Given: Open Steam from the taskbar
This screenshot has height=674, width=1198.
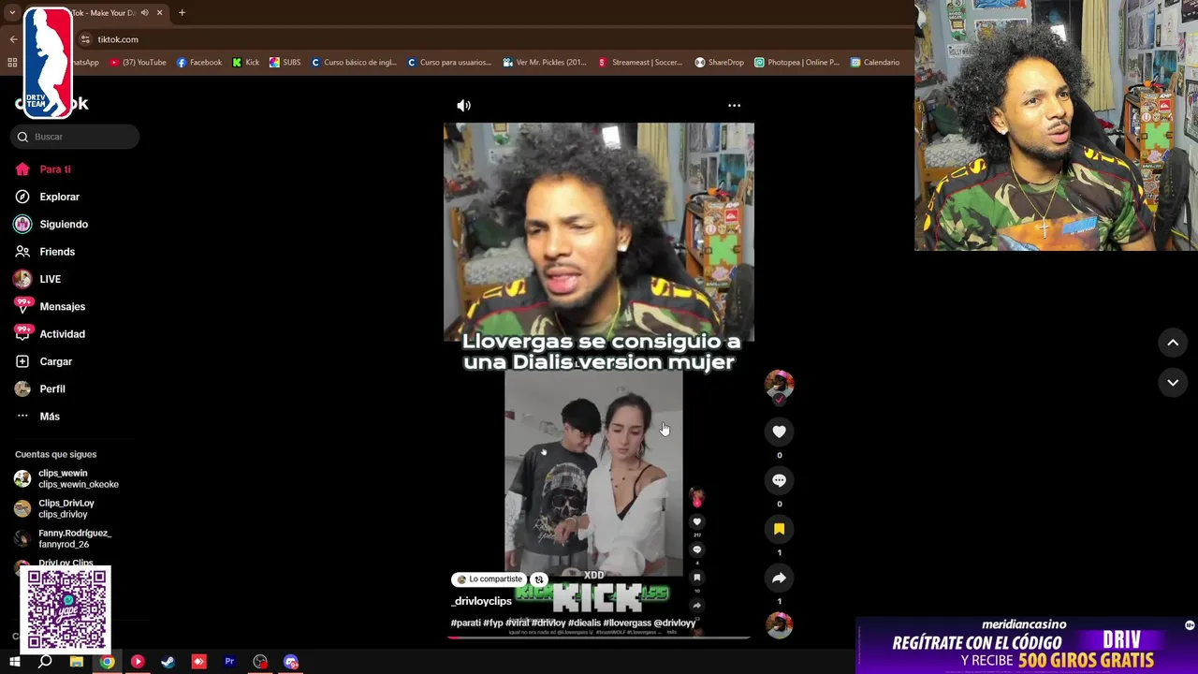Looking at the screenshot, I should 168,662.
